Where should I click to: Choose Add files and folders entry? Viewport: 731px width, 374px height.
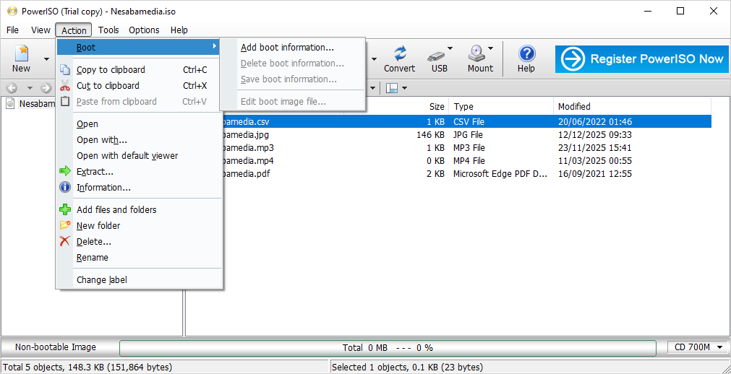(x=116, y=210)
